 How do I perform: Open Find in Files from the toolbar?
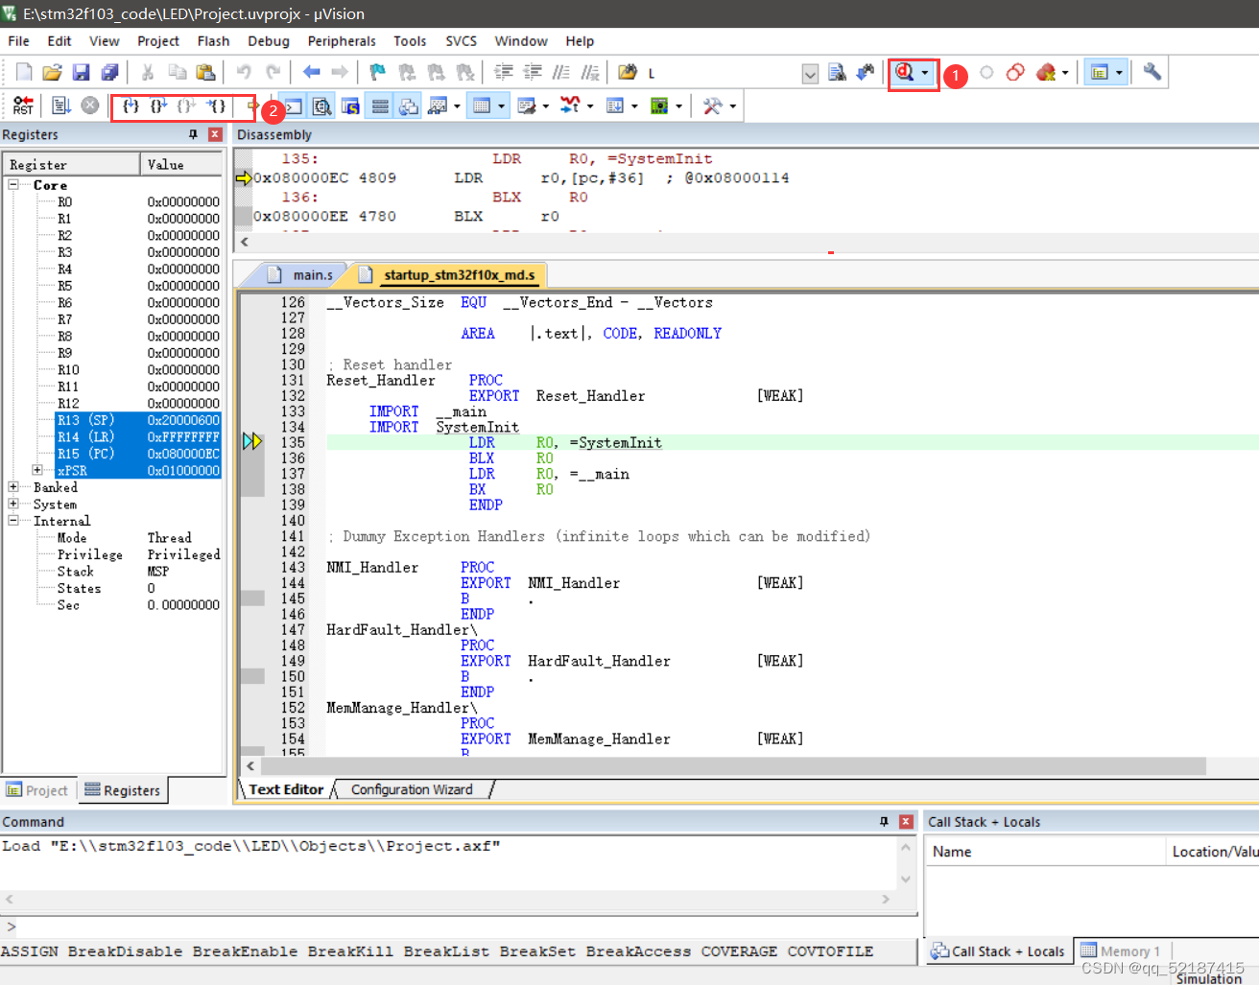627,72
